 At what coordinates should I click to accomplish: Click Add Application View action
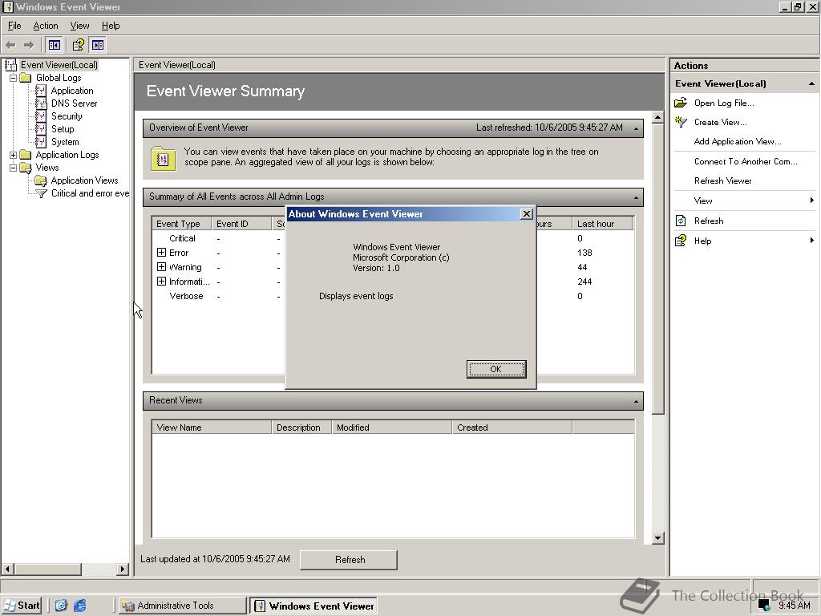coord(738,141)
